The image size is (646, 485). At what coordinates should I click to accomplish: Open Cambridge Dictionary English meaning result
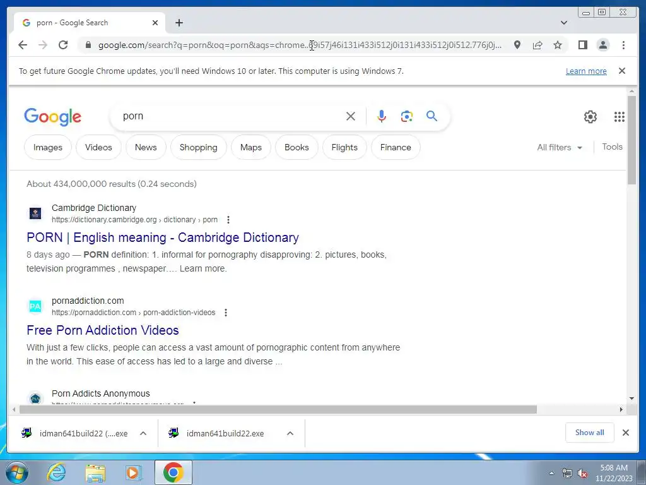163,237
